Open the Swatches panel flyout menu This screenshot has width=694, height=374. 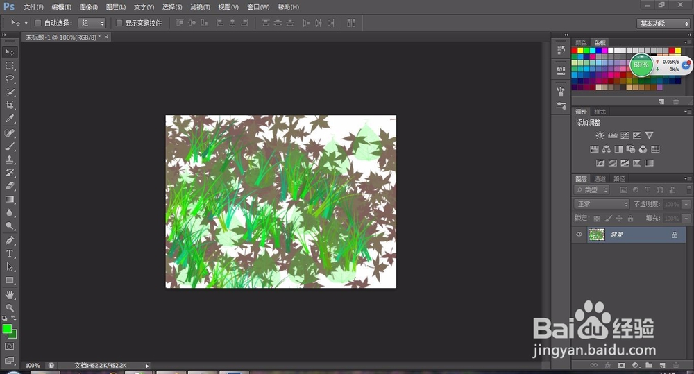click(688, 42)
